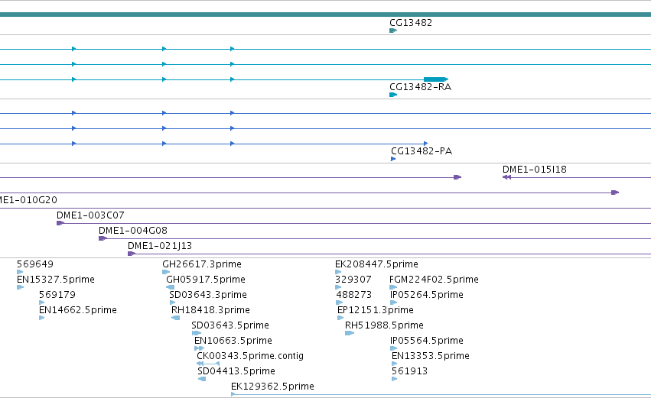Select the CG13482-RA transcript label
Viewport: 651px width, 398px height.
coord(420,87)
